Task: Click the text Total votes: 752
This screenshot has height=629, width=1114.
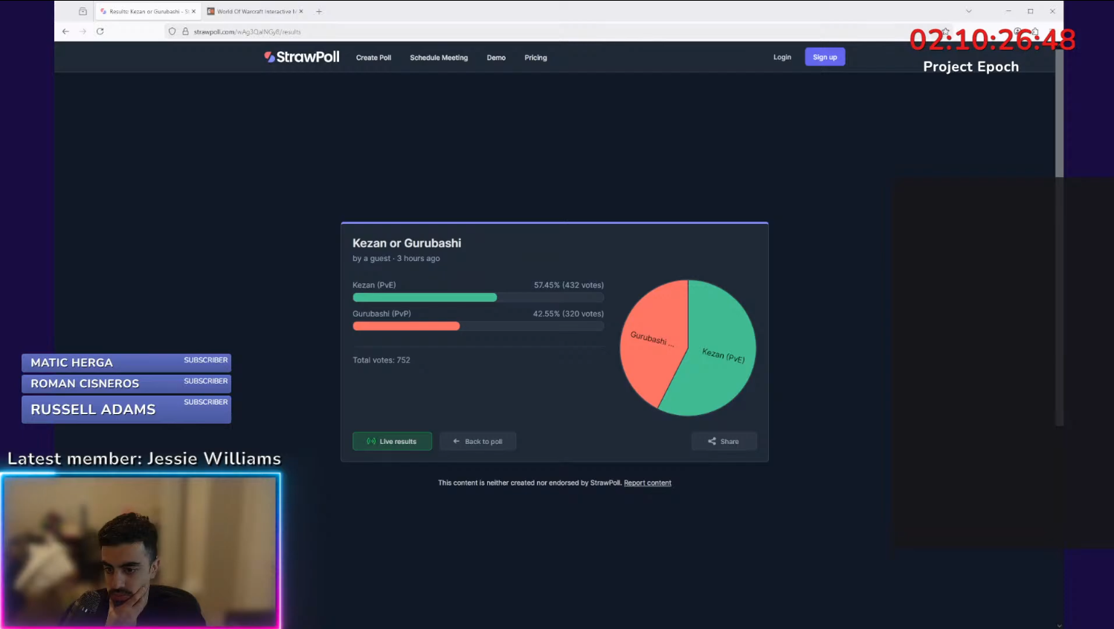Action: point(381,360)
